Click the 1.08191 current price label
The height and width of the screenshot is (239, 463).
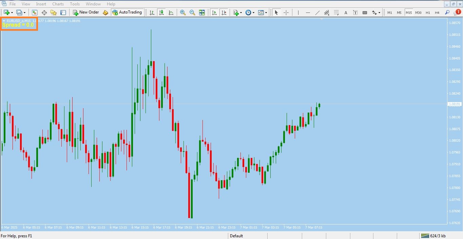click(455, 104)
